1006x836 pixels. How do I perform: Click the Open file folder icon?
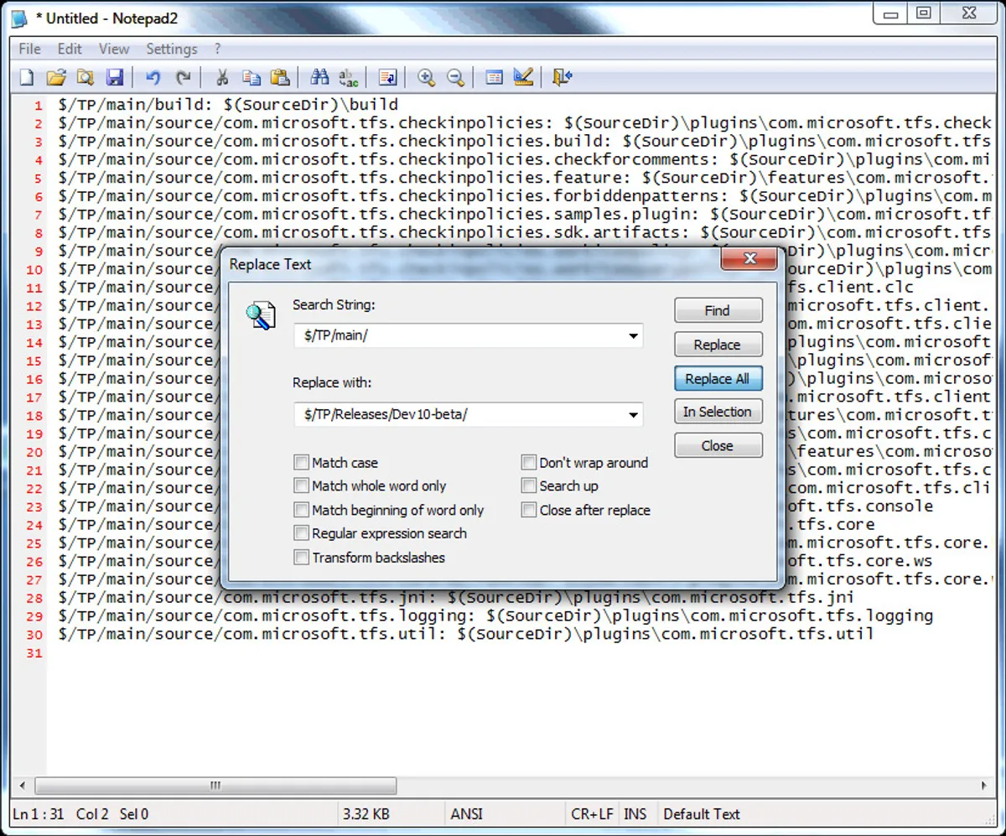pos(56,78)
